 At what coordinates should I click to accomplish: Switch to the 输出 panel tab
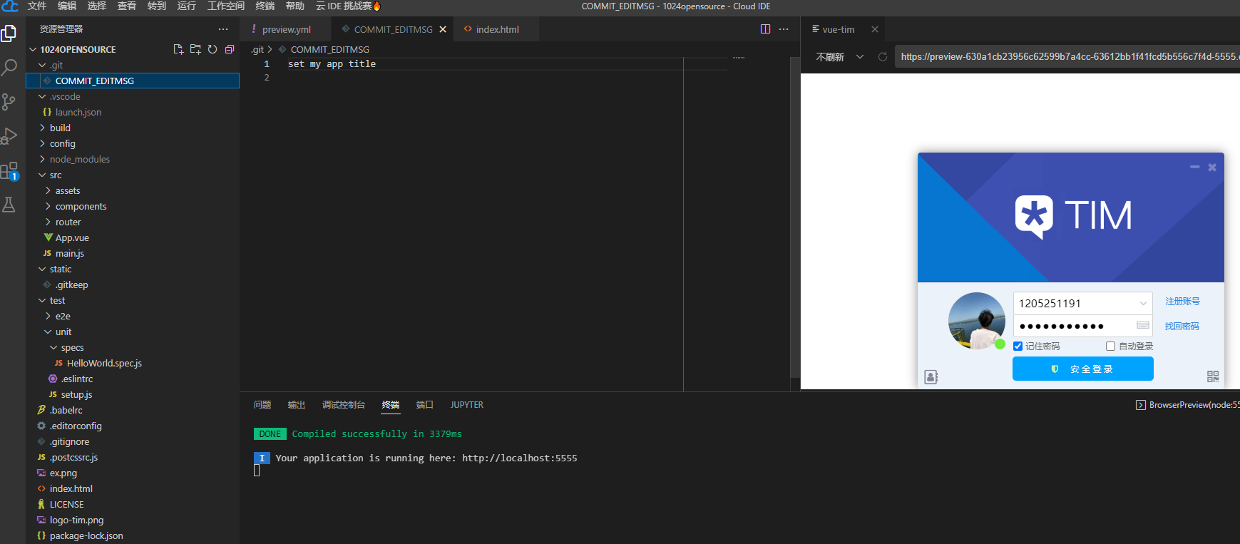[x=297, y=405]
